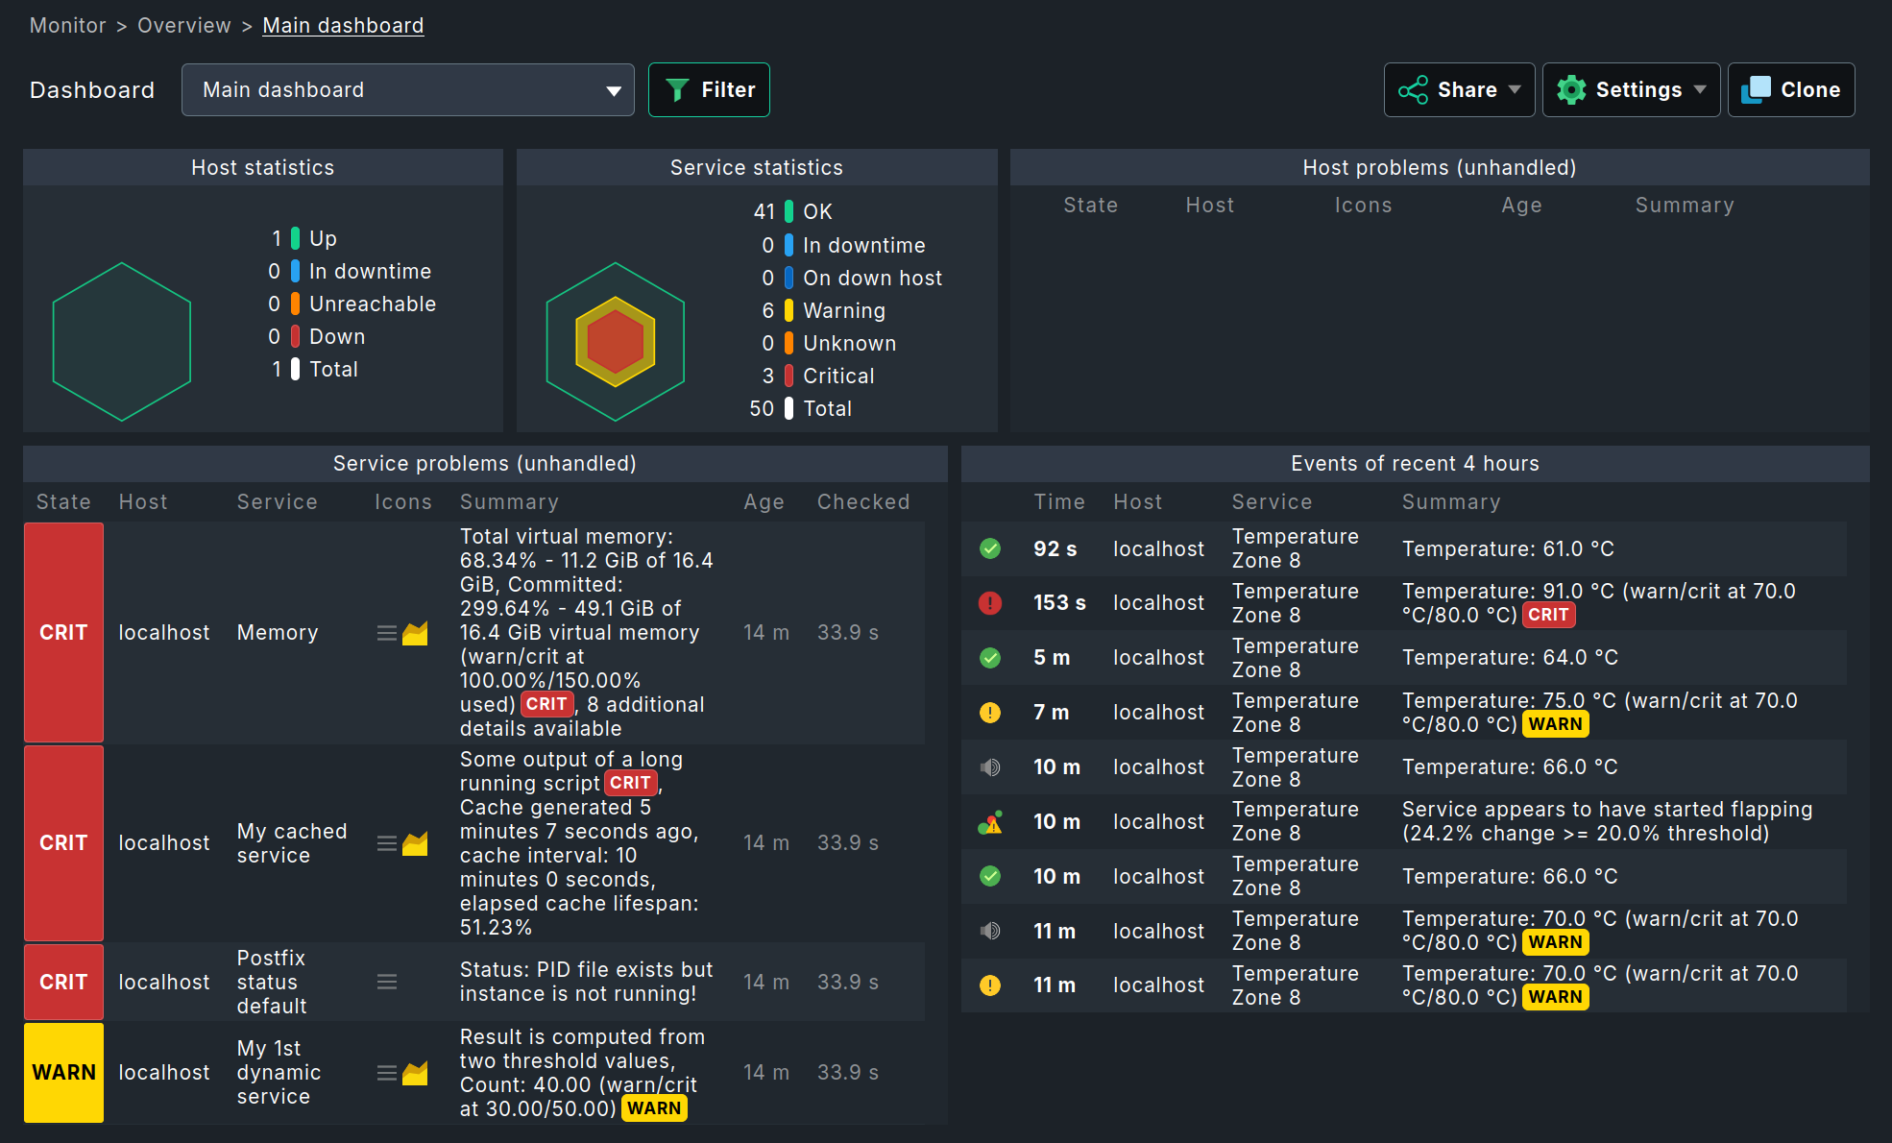Click the red CRIT badge in Memory summary
This screenshot has width=1892, height=1143.
click(546, 704)
